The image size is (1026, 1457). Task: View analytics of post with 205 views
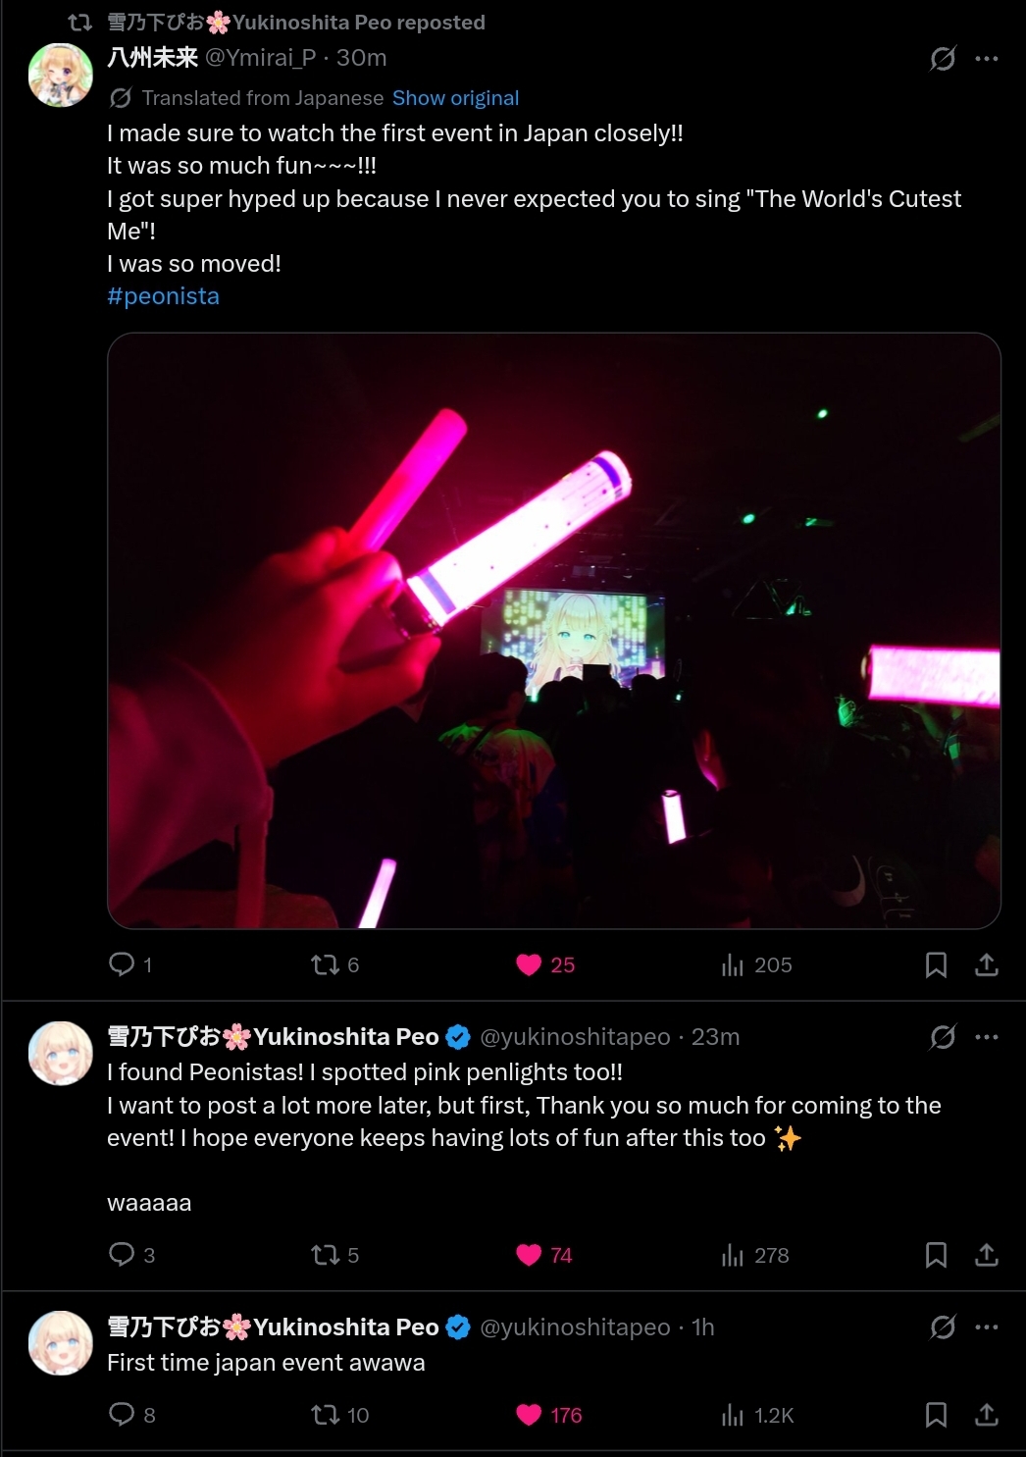tap(756, 964)
